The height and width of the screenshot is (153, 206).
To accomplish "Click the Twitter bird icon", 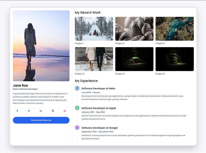I will coord(29,111).
